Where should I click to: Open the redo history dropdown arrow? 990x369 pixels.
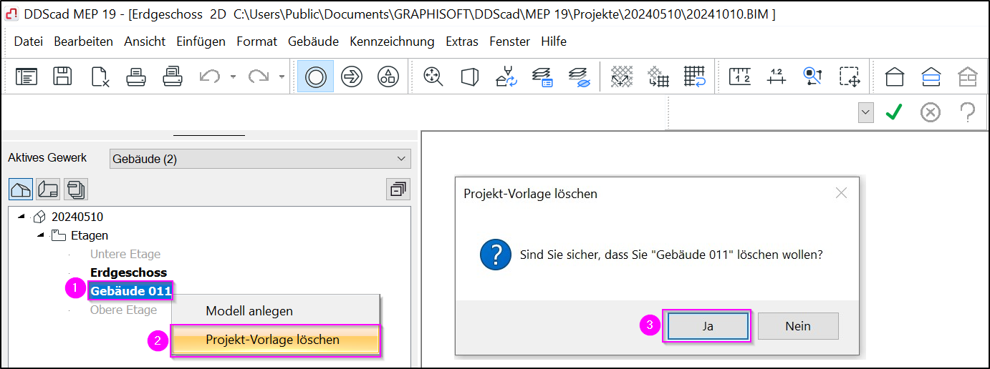[x=282, y=77]
